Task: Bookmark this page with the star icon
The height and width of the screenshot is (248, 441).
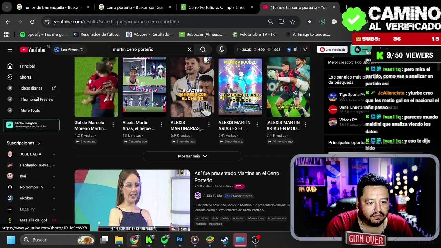Action: pos(293,22)
